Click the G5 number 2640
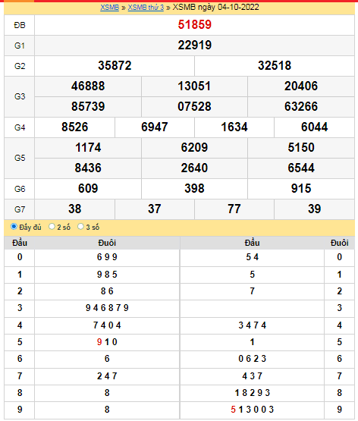This screenshot has width=358, height=421. pyautogui.click(x=194, y=168)
